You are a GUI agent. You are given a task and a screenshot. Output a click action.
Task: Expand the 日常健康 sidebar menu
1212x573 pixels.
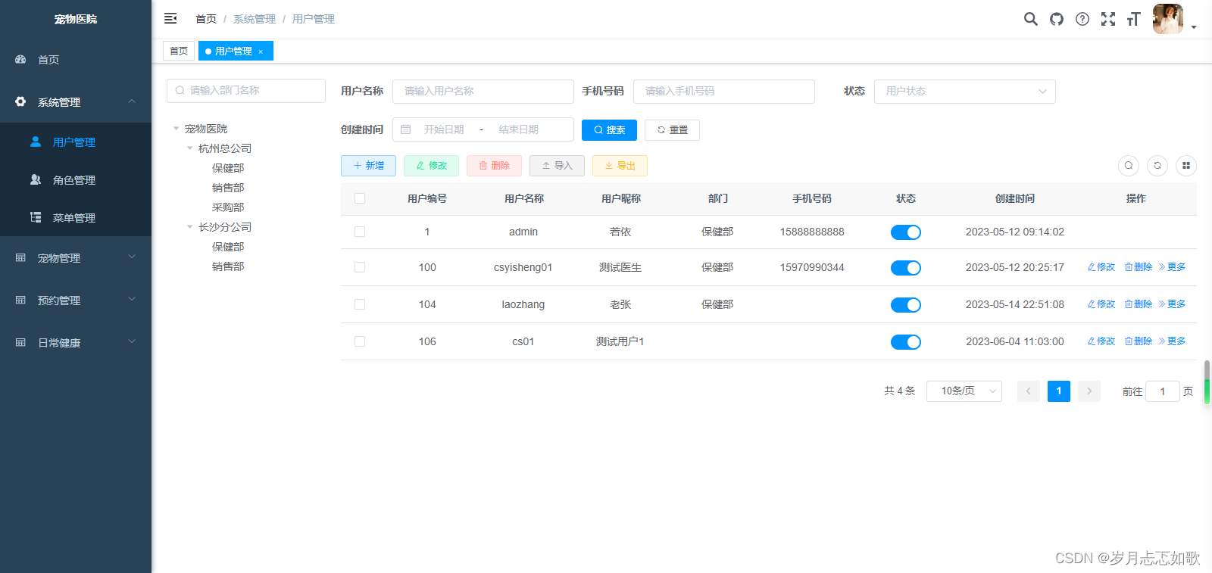pyautogui.click(x=76, y=342)
